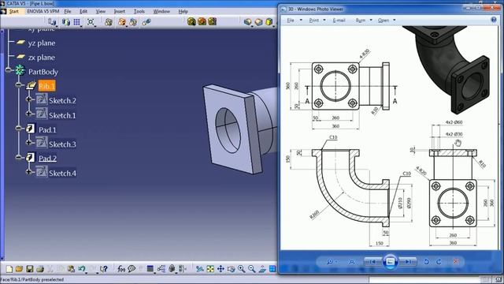Image resolution: width=504 pixels, height=284 pixels.
Task: Click Fit All In view icon
Action: 210,269
